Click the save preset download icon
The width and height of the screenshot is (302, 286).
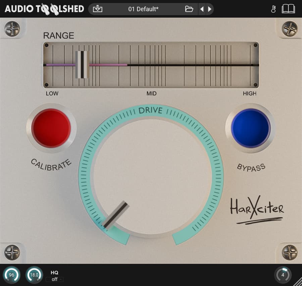tap(98, 9)
